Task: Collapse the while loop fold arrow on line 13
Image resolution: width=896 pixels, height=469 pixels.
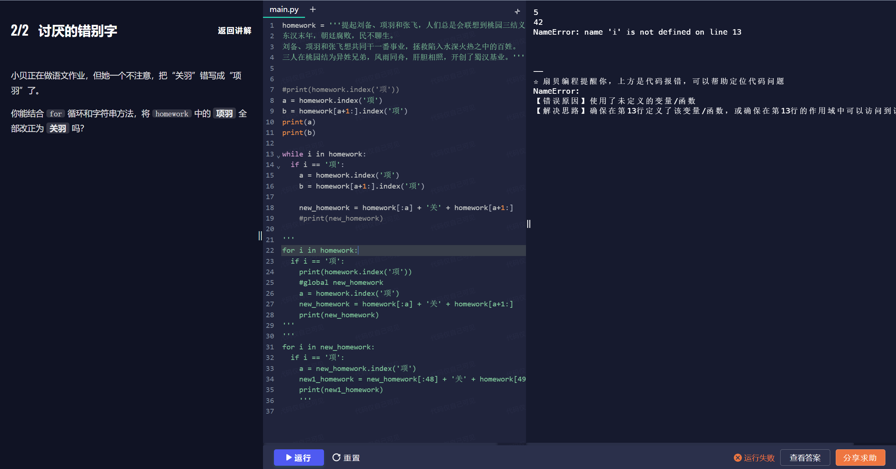Action: pyautogui.click(x=278, y=156)
